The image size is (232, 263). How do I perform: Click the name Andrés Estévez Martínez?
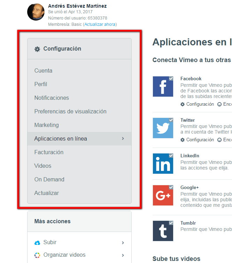tap(77, 6)
